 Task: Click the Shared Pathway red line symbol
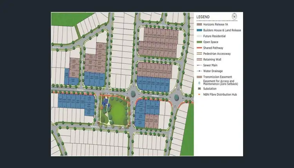(x=200, y=47)
